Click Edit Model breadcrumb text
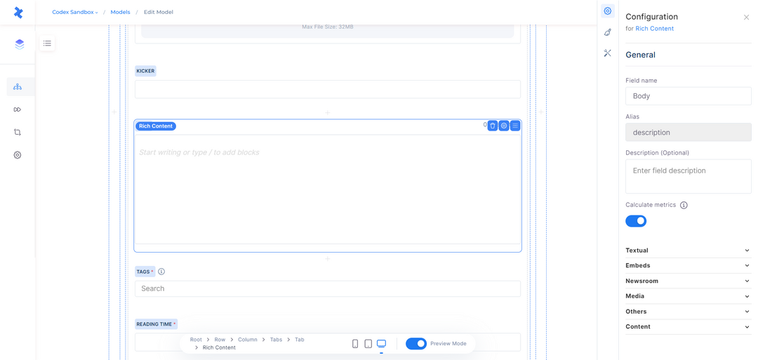Image resolution: width=758 pixels, height=360 pixels. point(159,12)
